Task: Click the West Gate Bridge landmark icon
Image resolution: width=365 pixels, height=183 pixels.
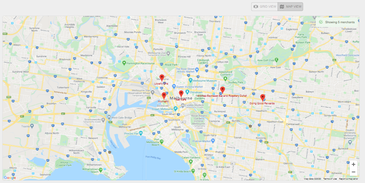Action: click(110, 118)
